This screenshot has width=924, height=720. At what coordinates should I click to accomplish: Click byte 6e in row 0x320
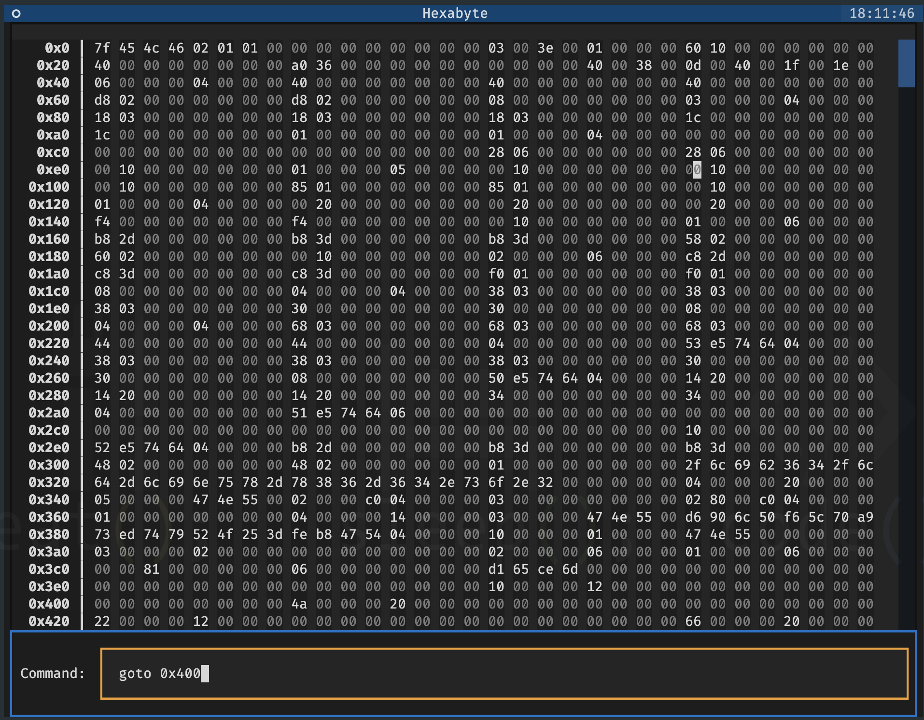[201, 482]
